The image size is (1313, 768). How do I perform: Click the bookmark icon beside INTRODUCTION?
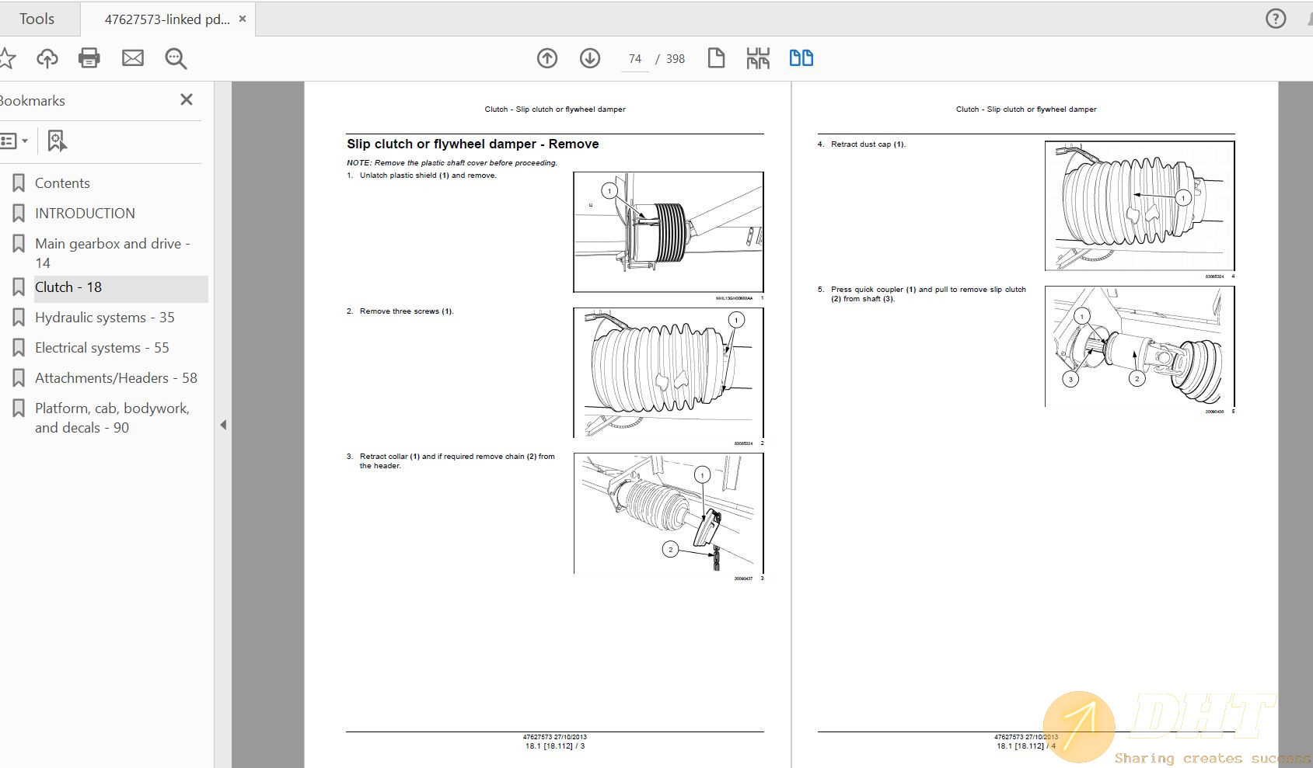point(19,214)
